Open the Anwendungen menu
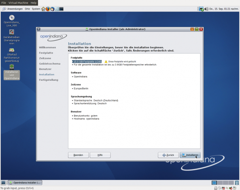This screenshot has height=190, width=240. click(x=12, y=9)
